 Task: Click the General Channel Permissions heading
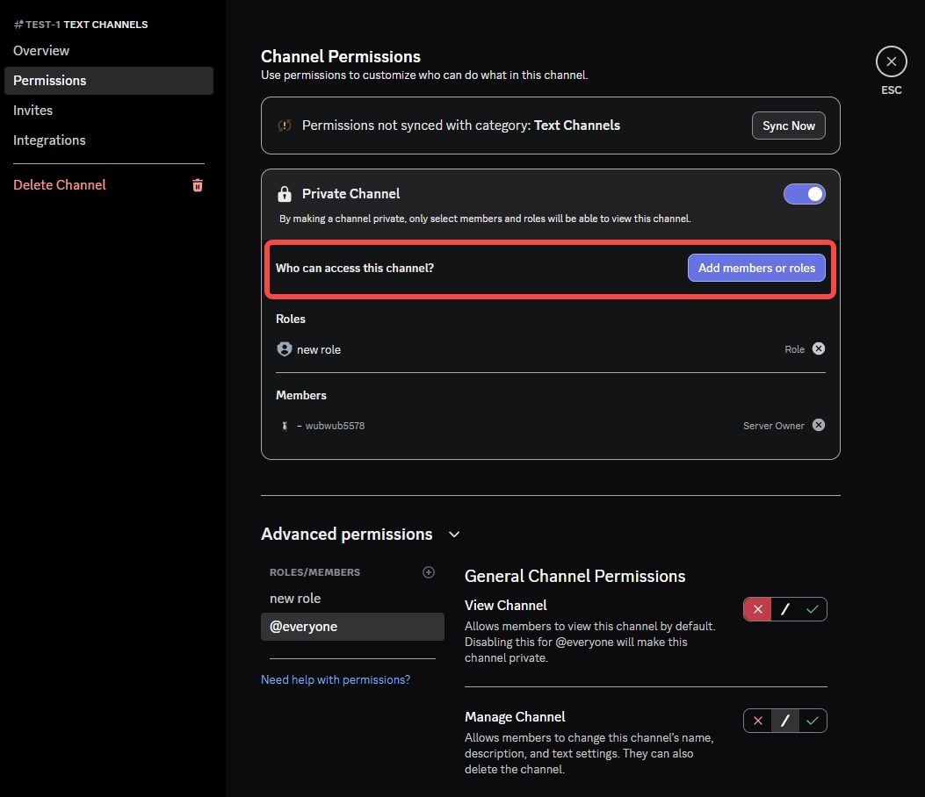coord(575,576)
